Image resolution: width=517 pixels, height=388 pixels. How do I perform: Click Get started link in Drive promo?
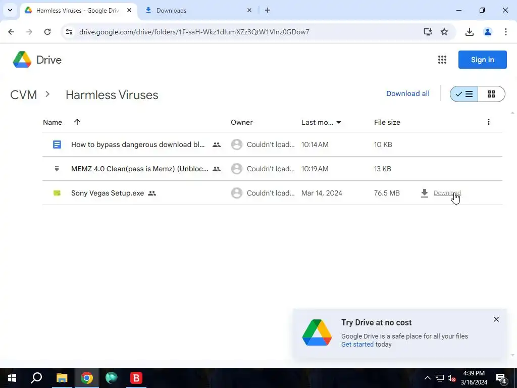(x=357, y=345)
